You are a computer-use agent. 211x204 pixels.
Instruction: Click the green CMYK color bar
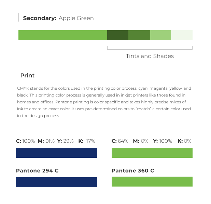pos(152,153)
